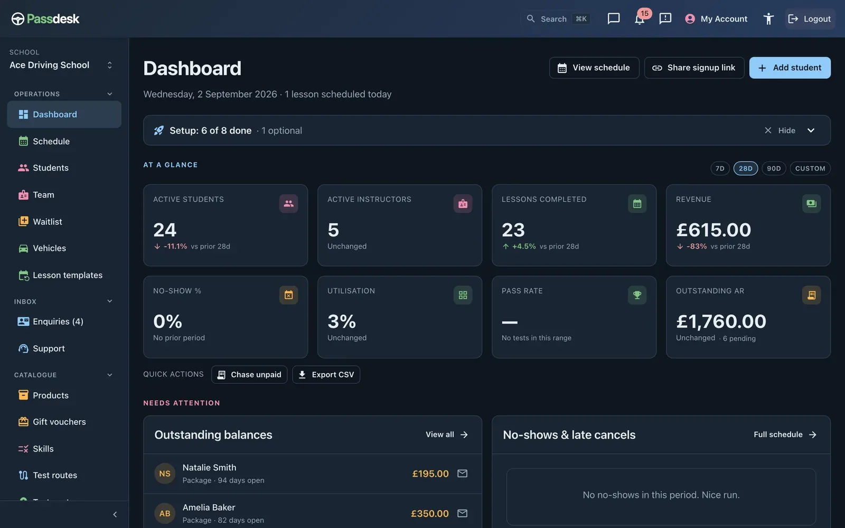Select the 7D time range
The width and height of the screenshot is (845, 528).
[720, 168]
